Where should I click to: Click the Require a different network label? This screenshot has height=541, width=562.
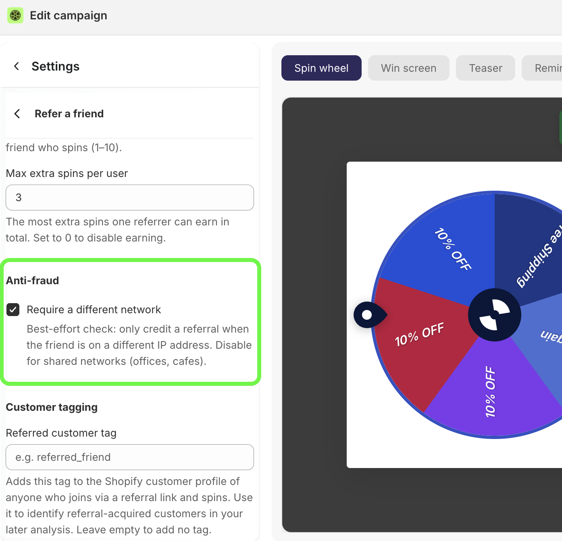point(94,310)
